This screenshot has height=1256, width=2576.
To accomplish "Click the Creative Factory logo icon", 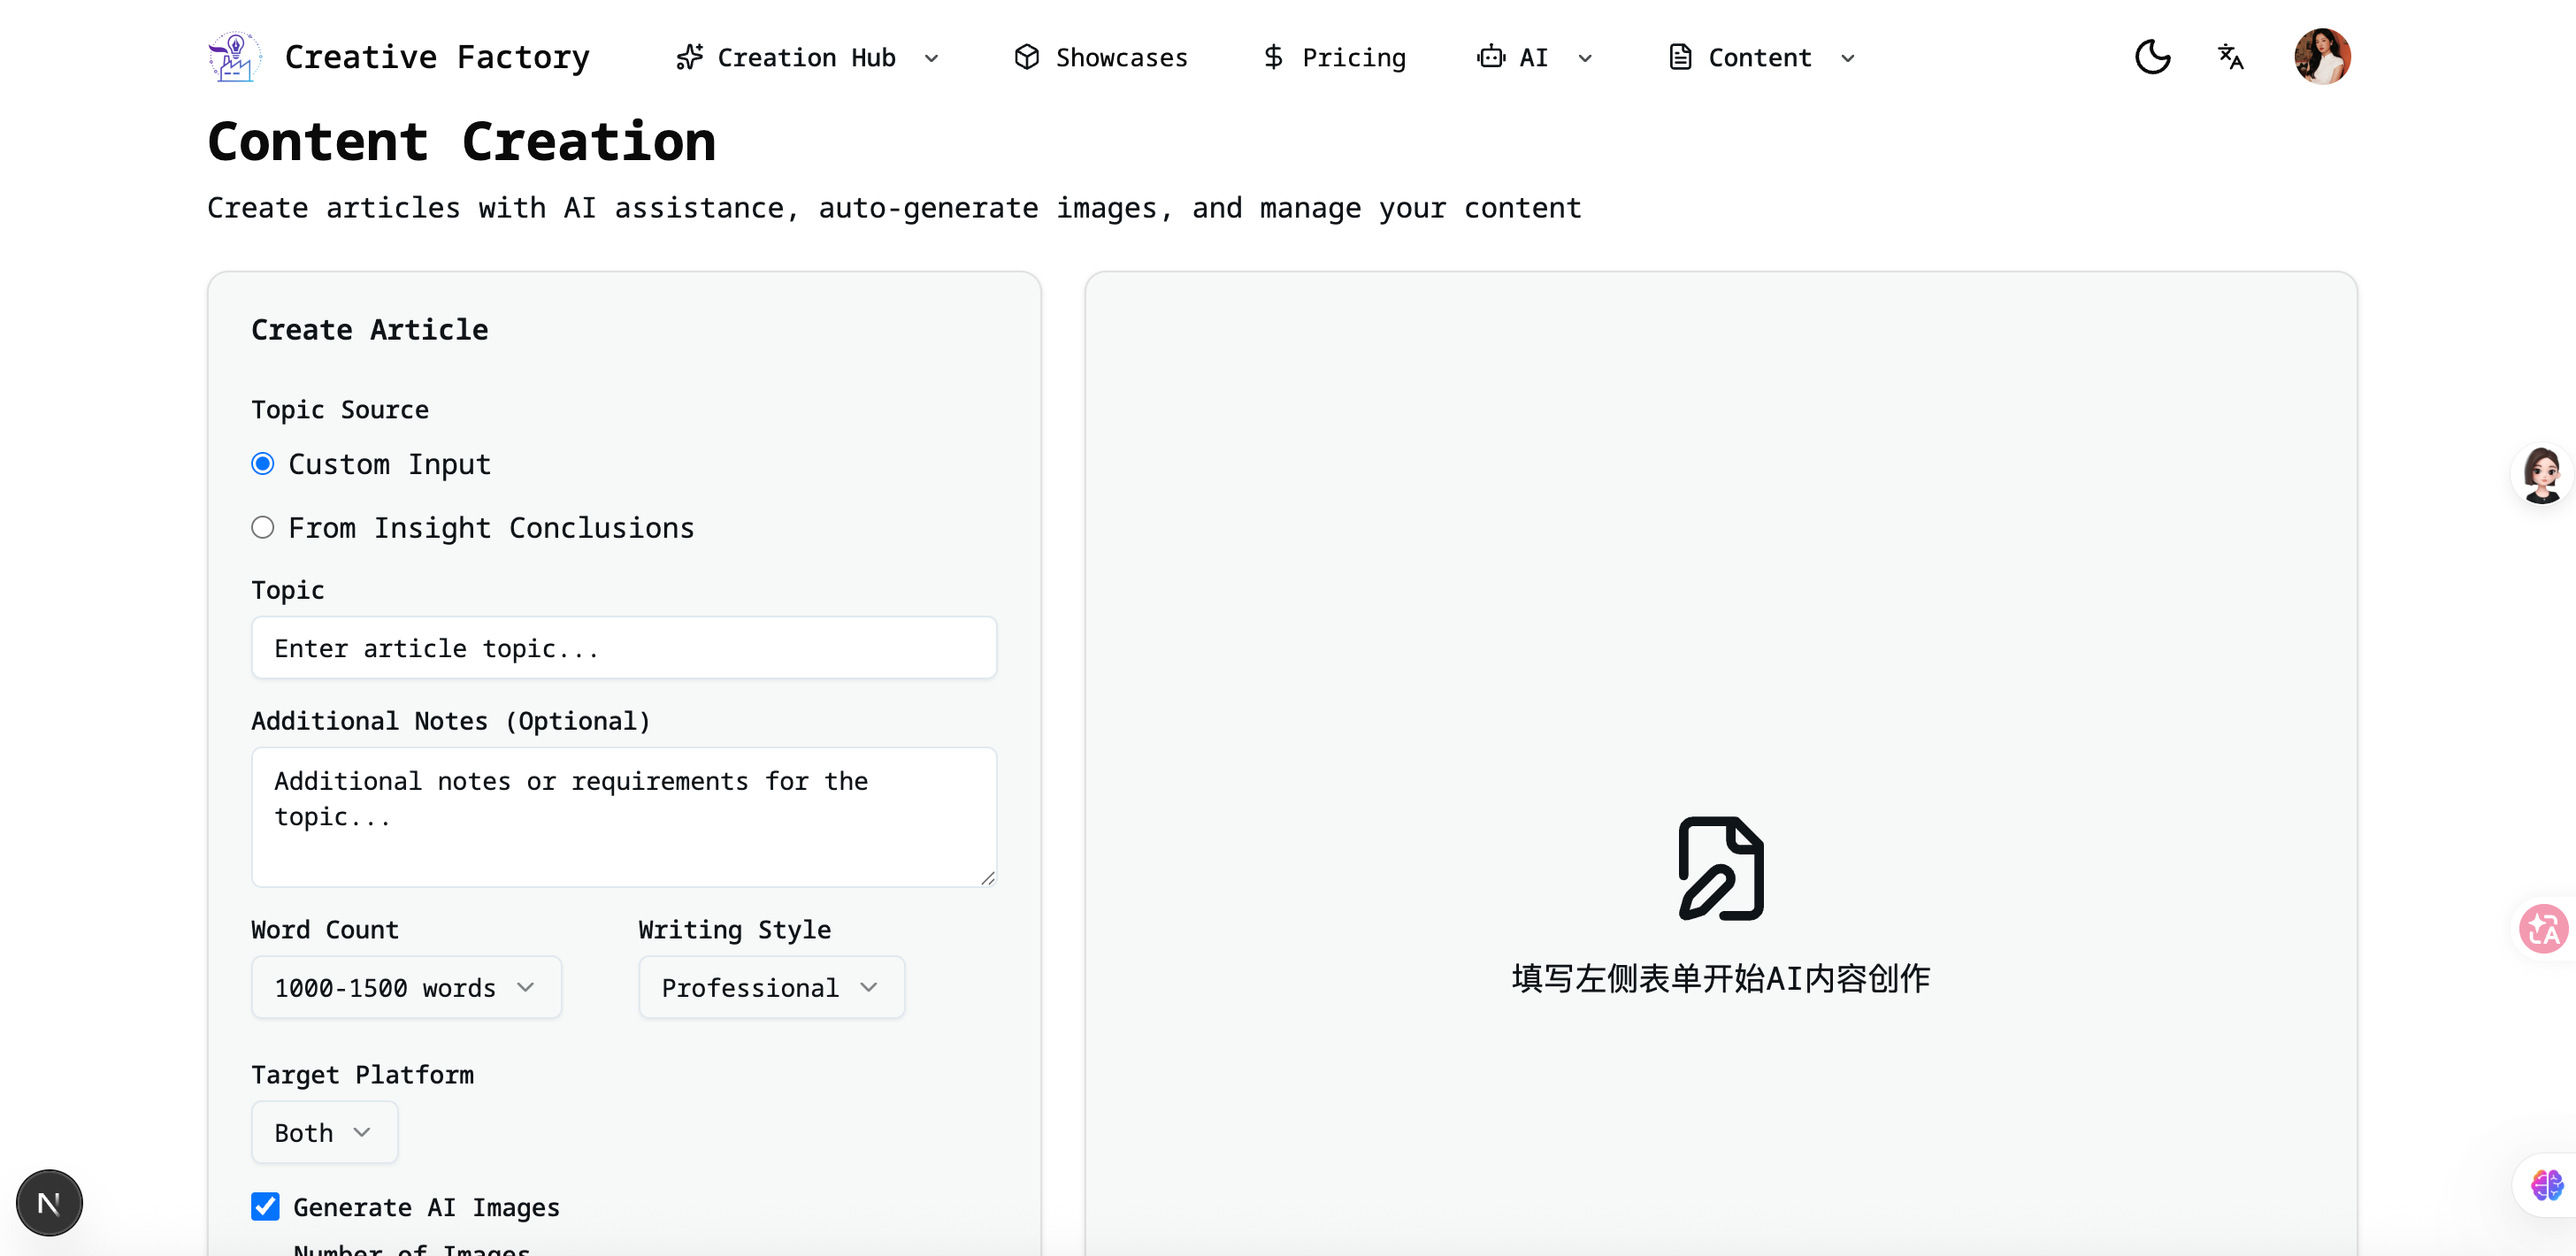I will pyautogui.click(x=234, y=57).
